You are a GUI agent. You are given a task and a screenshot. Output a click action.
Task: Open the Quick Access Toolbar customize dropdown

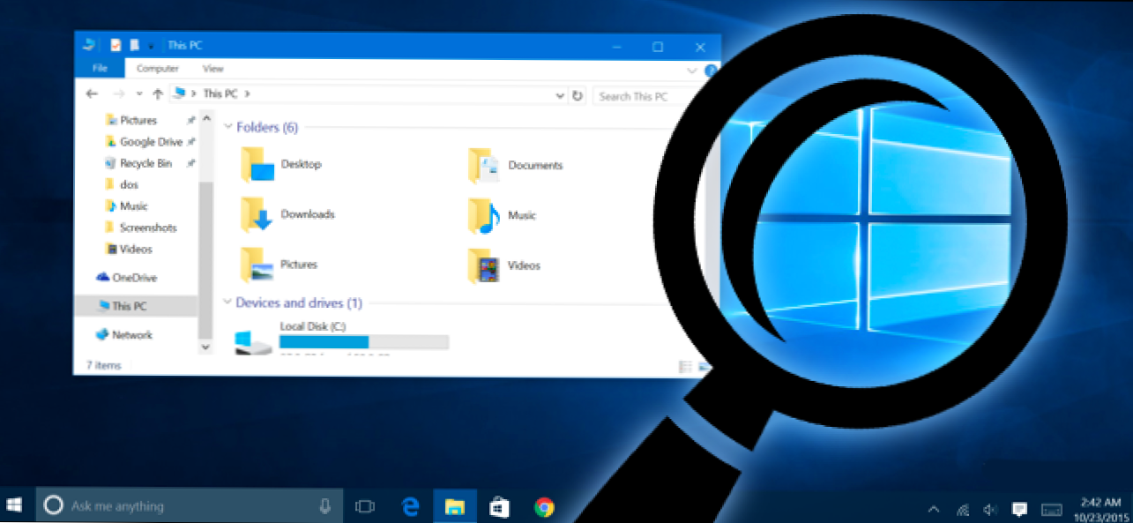pyautogui.click(x=151, y=46)
